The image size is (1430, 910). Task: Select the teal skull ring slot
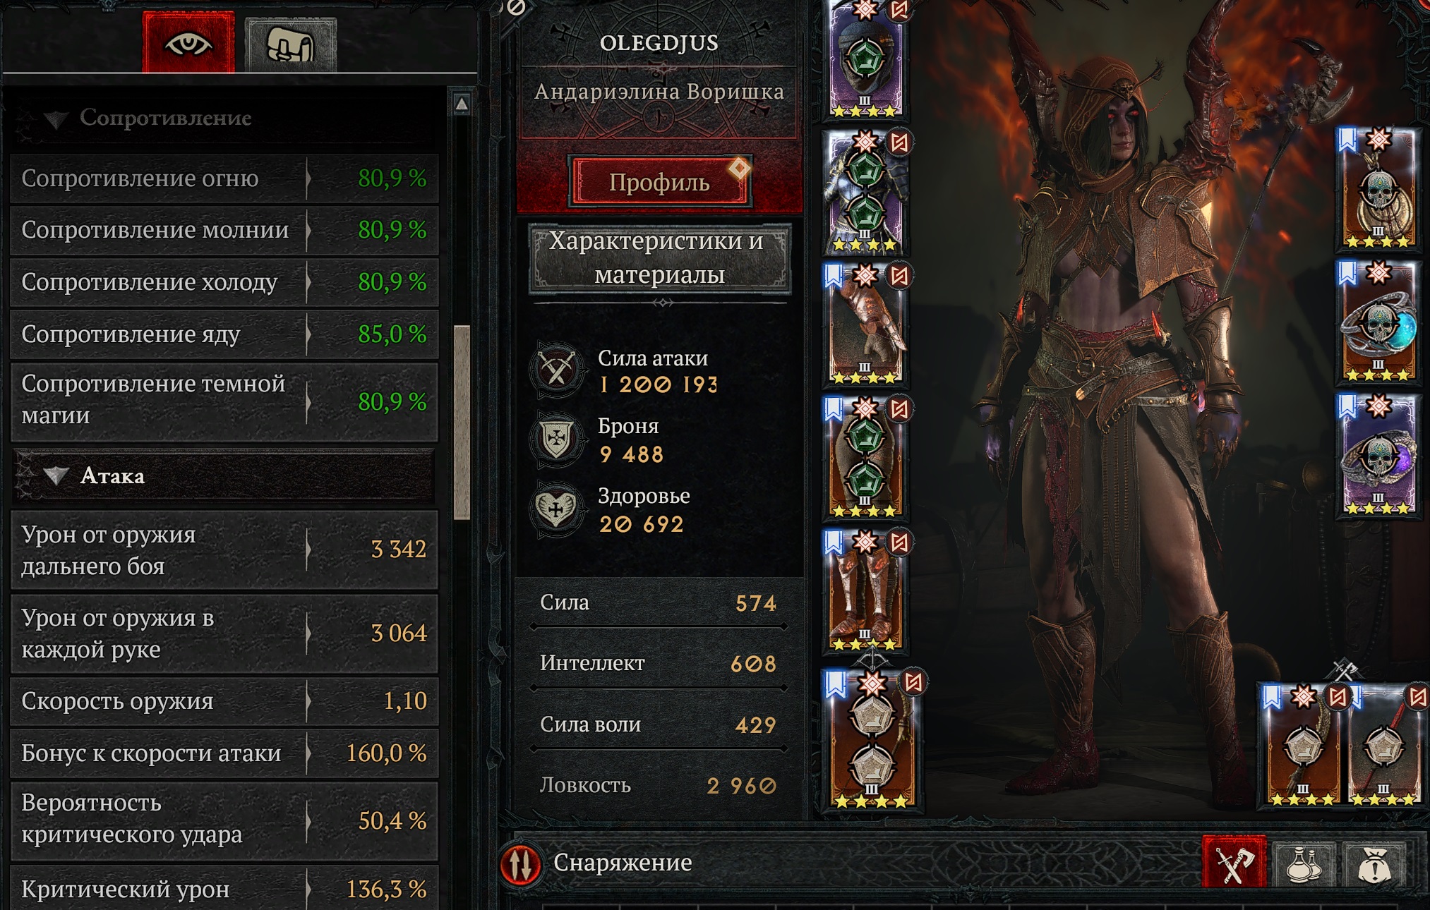[1378, 323]
